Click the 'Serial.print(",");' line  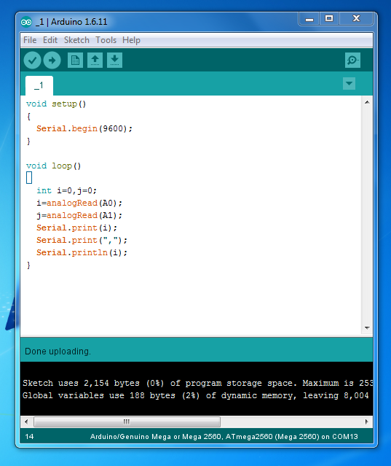point(82,240)
